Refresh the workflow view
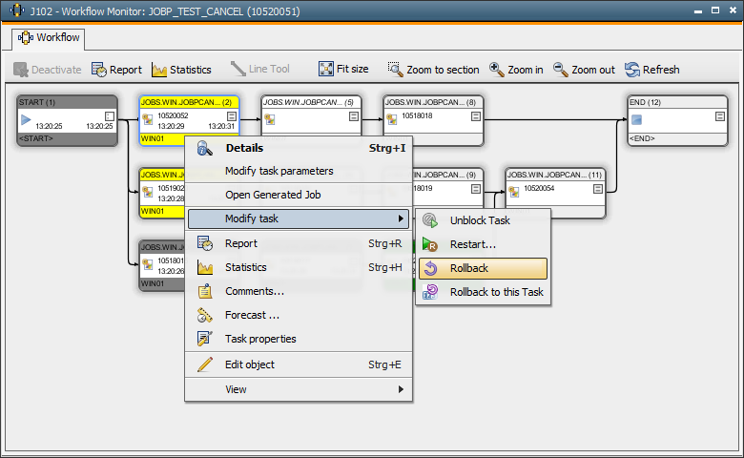 click(632, 70)
